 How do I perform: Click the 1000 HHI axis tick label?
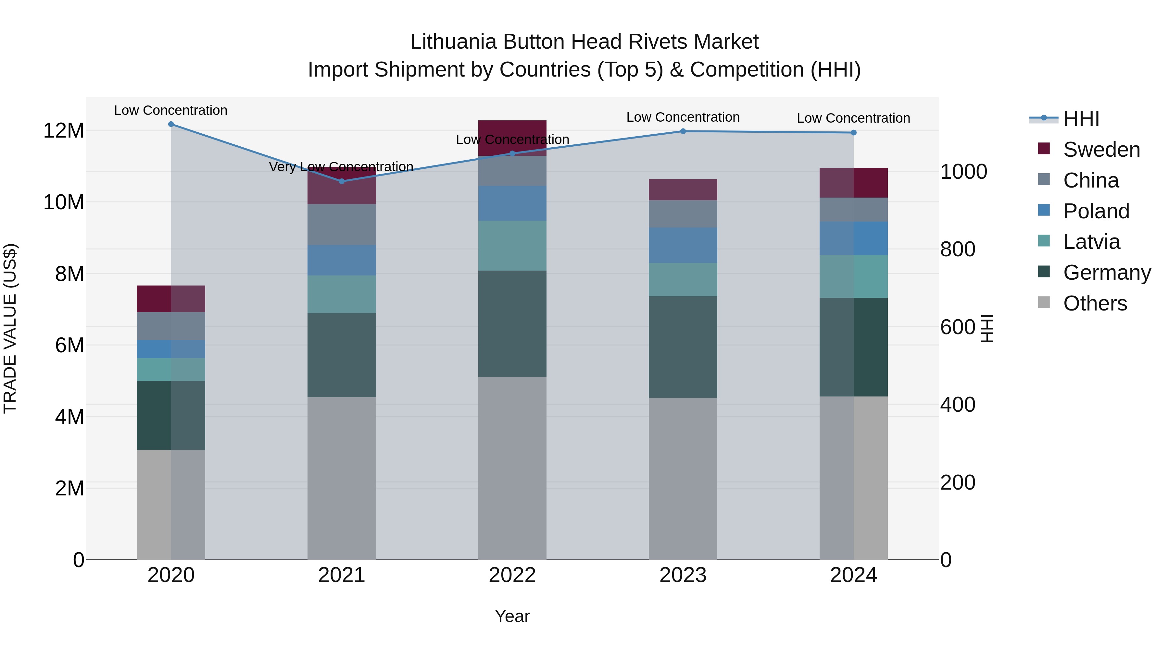[x=963, y=172]
